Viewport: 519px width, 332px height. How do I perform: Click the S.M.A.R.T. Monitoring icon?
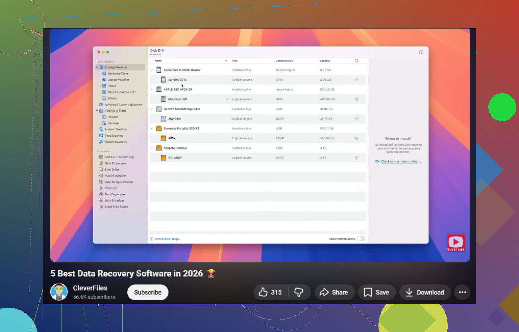click(101, 157)
